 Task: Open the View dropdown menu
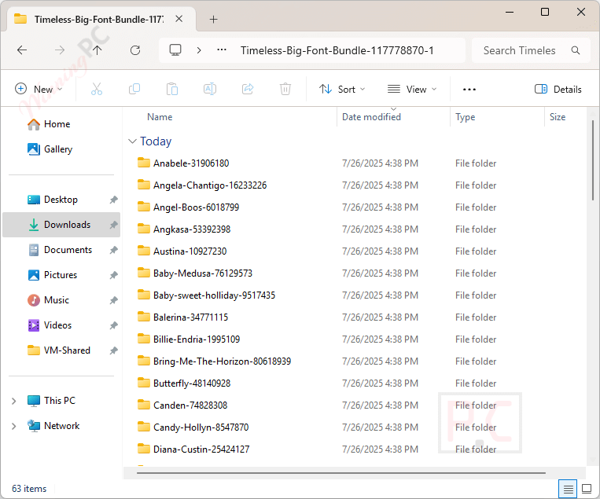pyautogui.click(x=412, y=89)
